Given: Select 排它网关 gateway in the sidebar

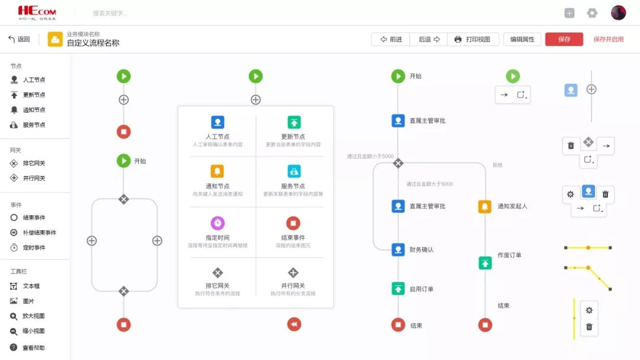Looking at the screenshot, I should point(34,163).
